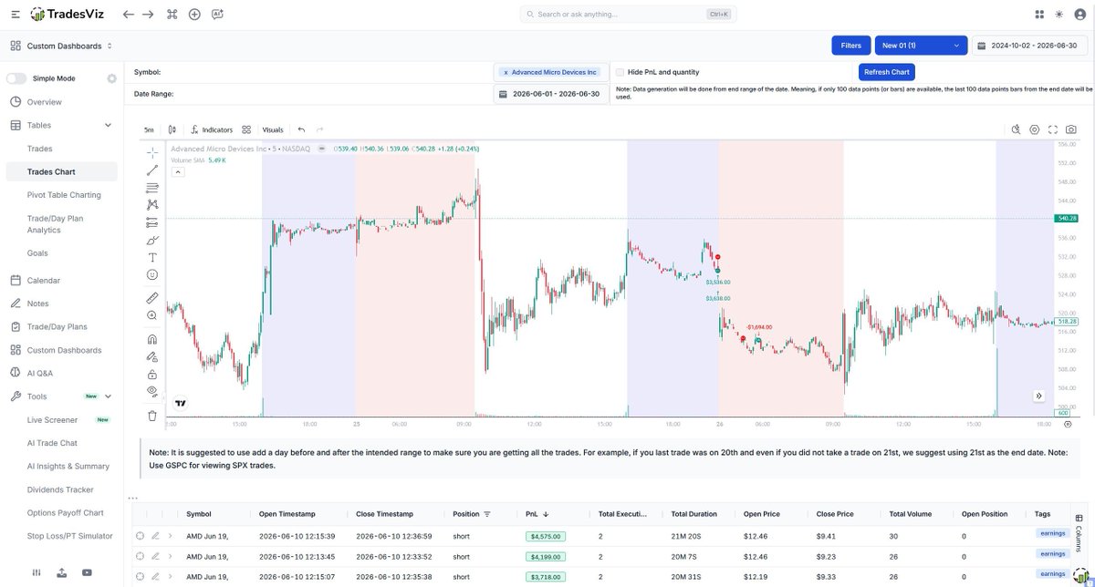Open Visuals menu on chart toolbar
Viewport: 1095px width, 587px height.
(273, 129)
